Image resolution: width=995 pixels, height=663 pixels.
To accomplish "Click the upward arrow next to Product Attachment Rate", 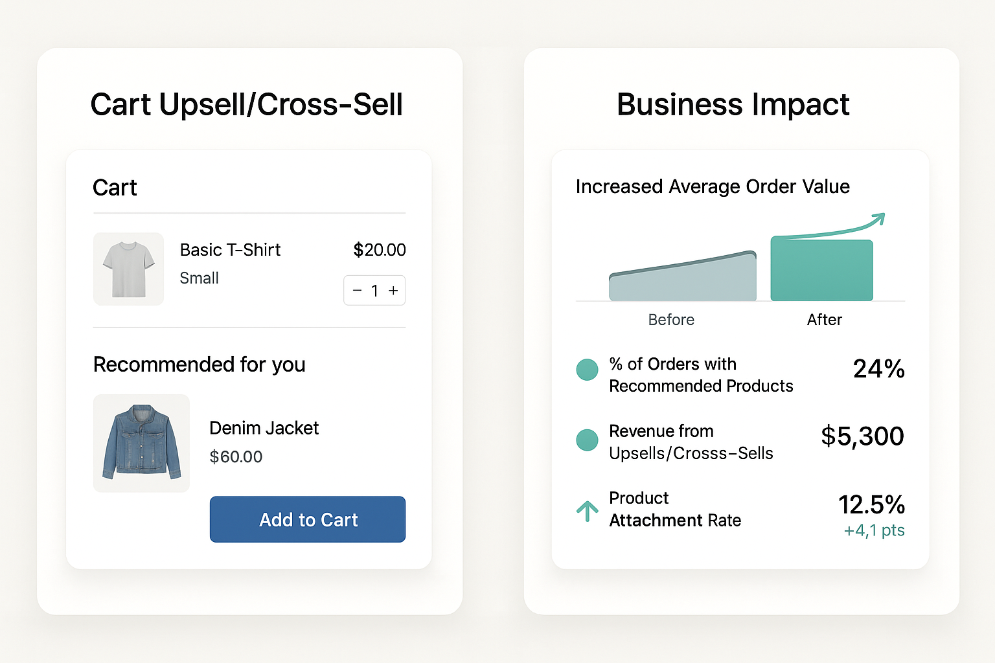I will (587, 511).
